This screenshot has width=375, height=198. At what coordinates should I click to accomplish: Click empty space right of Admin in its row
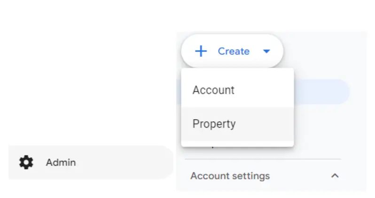coord(125,162)
